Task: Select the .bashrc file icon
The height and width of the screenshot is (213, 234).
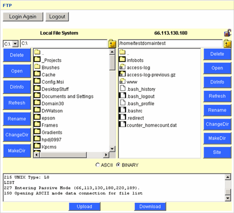Action: click(x=122, y=110)
